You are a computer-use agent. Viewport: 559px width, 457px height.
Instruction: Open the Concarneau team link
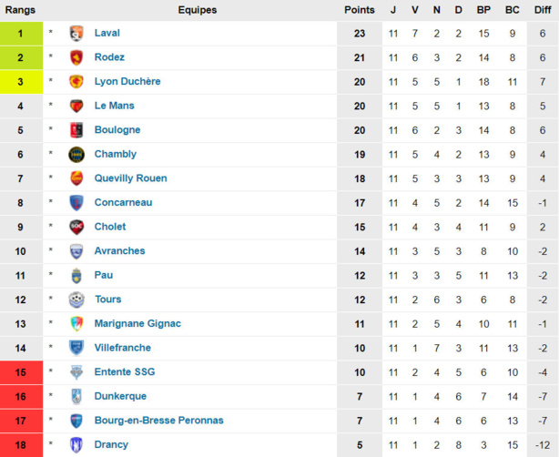(123, 202)
